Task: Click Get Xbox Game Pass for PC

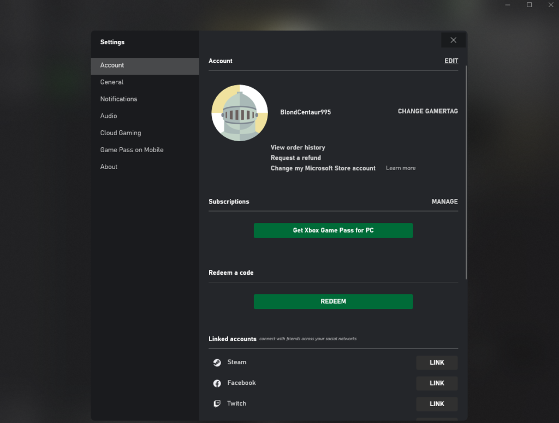Action: click(x=334, y=231)
